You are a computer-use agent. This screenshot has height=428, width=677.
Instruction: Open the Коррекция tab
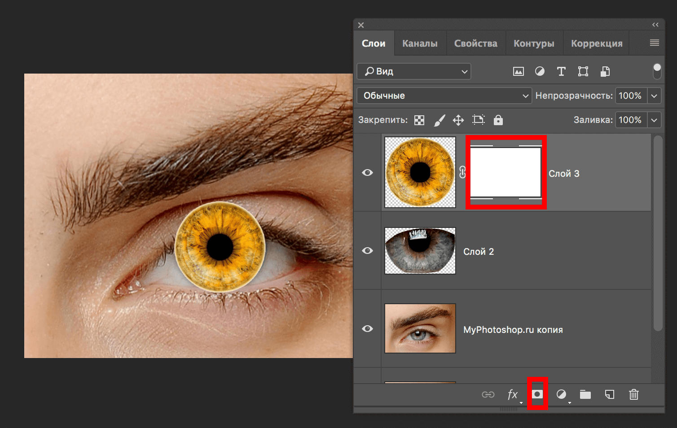pyautogui.click(x=597, y=43)
